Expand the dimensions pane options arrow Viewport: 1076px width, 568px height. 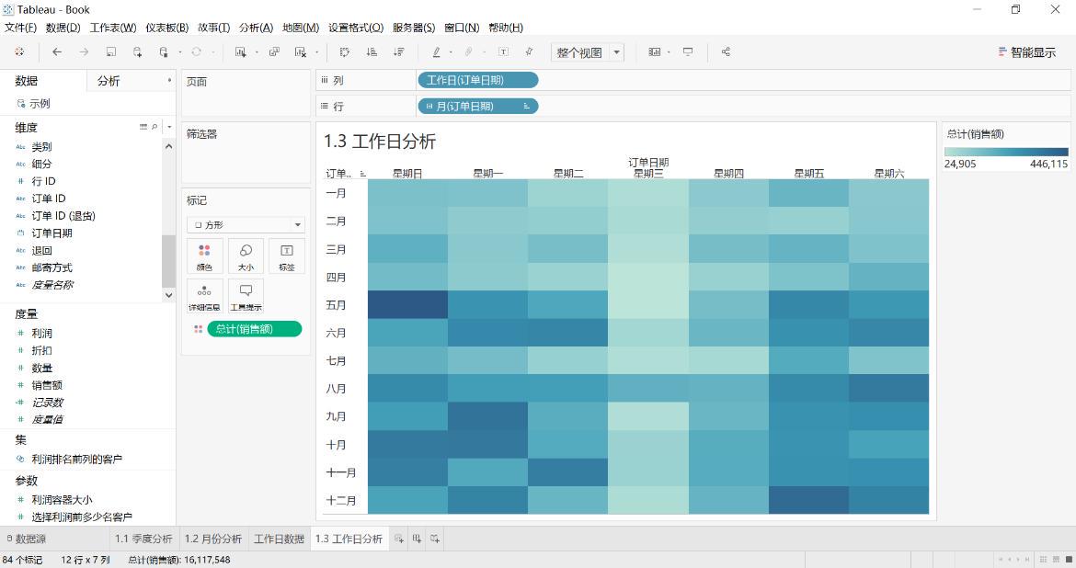click(x=169, y=127)
